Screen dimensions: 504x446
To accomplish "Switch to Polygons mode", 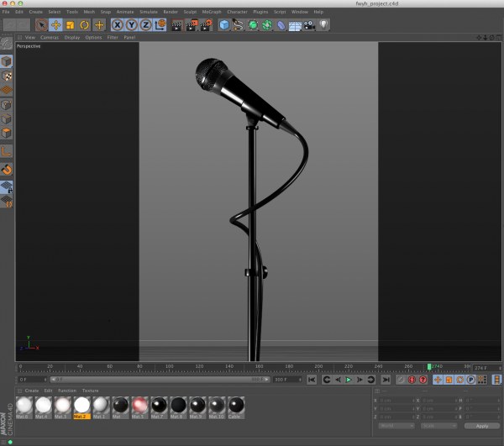I will [7, 133].
